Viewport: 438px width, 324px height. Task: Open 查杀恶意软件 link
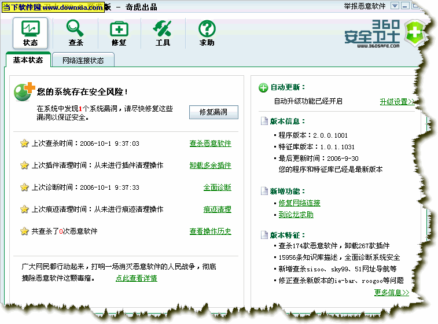(x=211, y=143)
